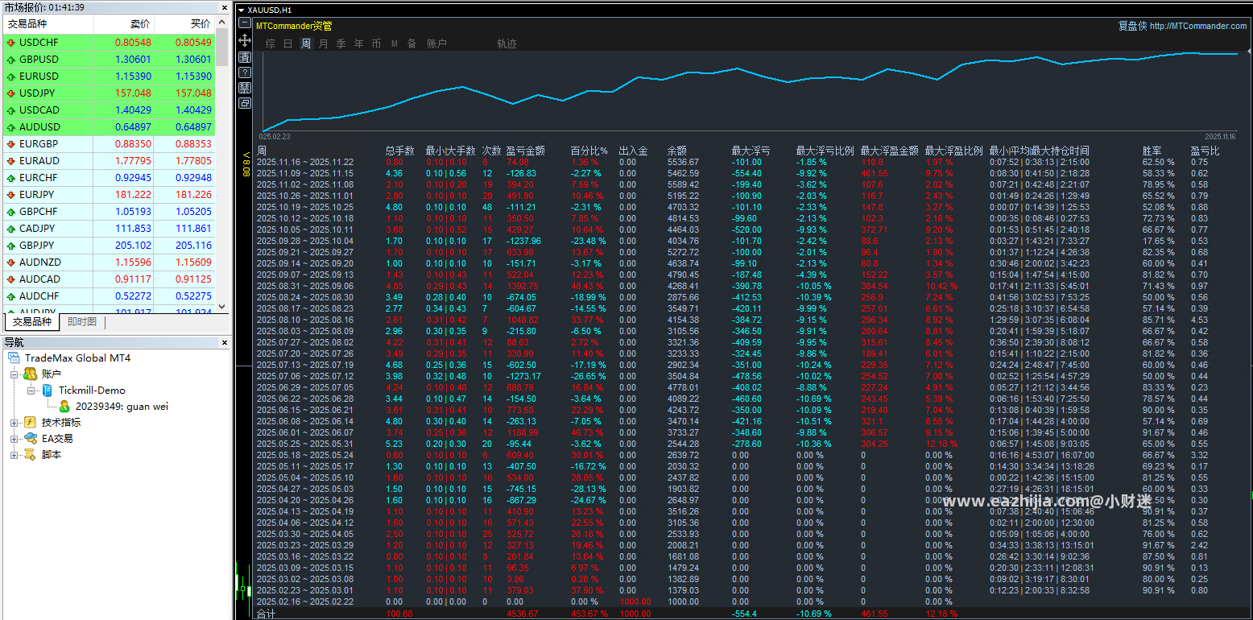Close the 市场报价 market watch panel
1253x620 pixels.
click(x=223, y=7)
